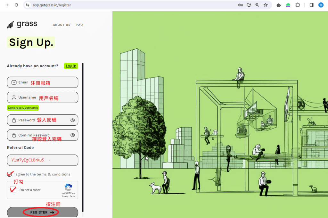328x218 pixels.
Task: Focus the Email input field
Action: (x=43, y=82)
